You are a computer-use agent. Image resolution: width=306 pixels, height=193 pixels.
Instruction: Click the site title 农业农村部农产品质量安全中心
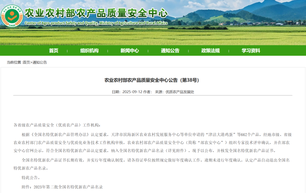point(96,14)
